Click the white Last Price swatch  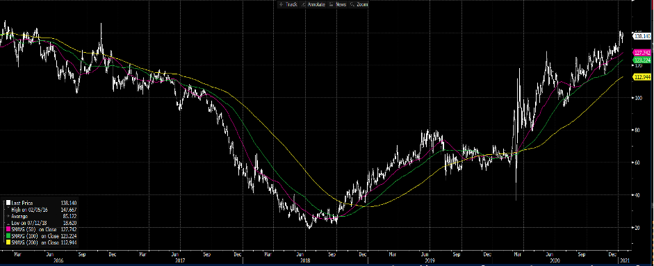point(8,203)
